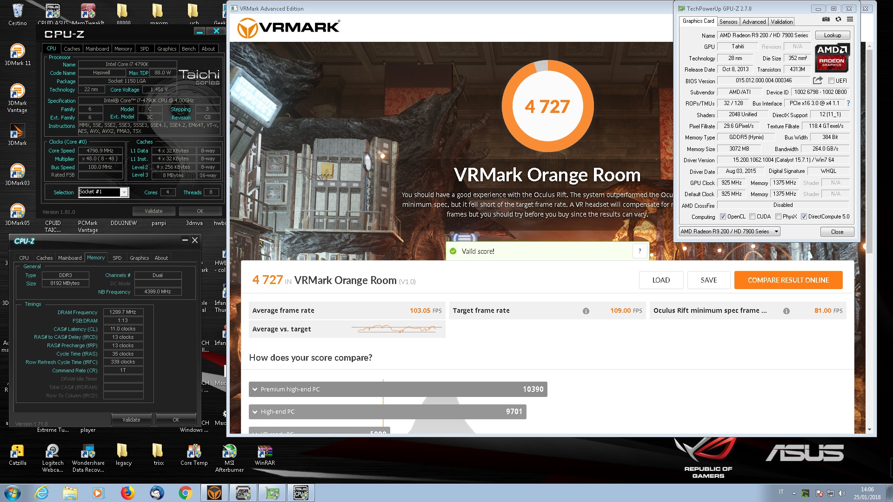Image resolution: width=893 pixels, height=502 pixels.
Task: Toggle the PhysX checkbox in GPU-Z
Action: [x=778, y=217]
